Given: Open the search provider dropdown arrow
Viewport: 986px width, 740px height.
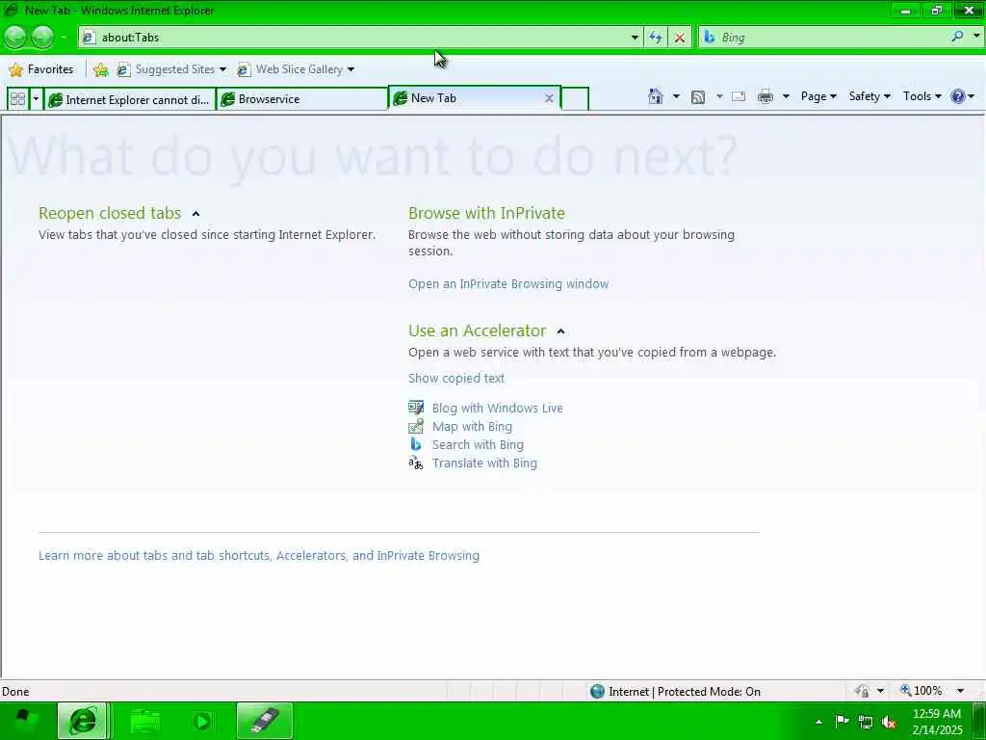Looking at the screenshot, I should click(976, 37).
